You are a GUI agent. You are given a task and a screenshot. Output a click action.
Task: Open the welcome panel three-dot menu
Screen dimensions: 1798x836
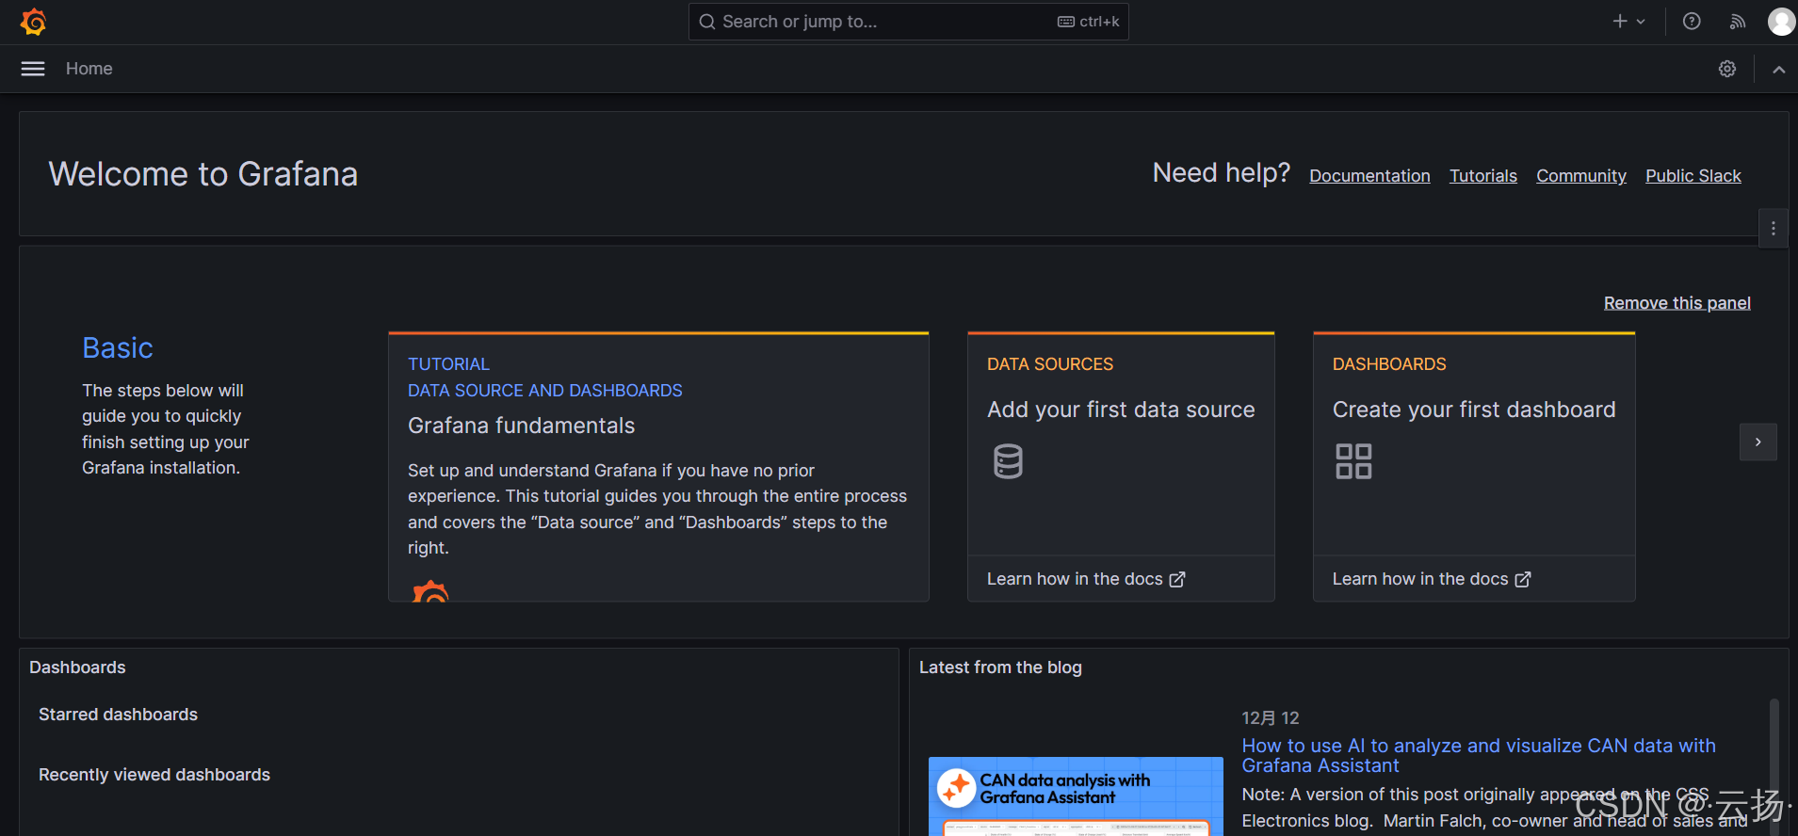click(1774, 228)
